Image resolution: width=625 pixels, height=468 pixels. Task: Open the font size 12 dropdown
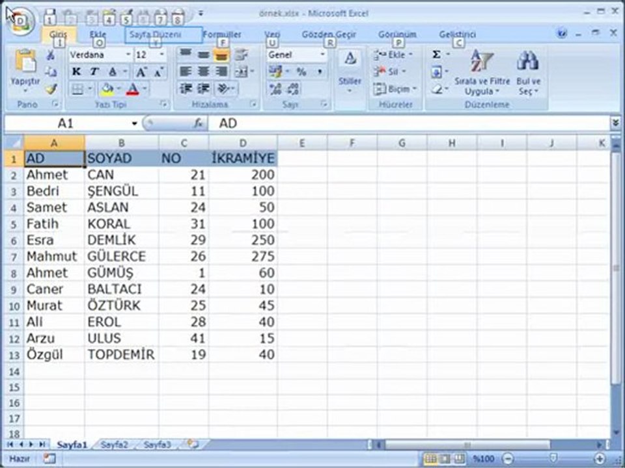pyautogui.click(x=162, y=55)
